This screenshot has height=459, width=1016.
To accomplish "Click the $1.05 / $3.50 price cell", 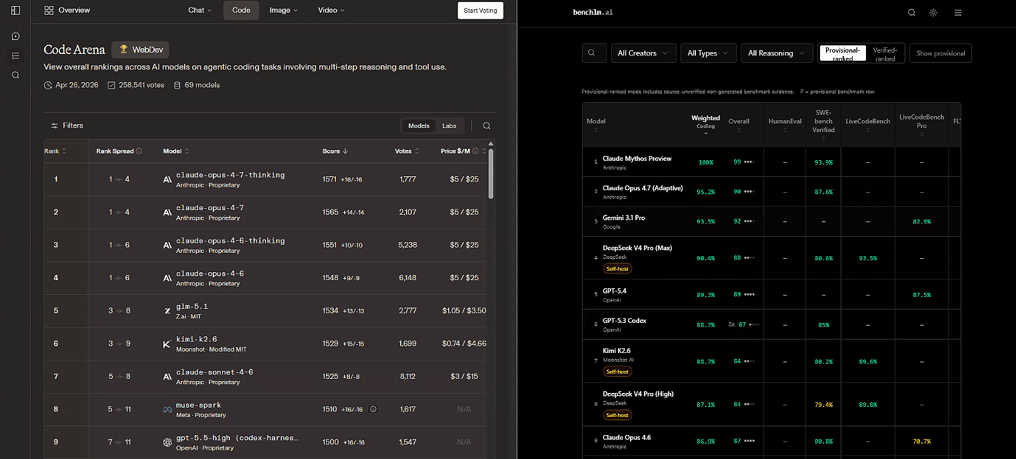I will click(x=464, y=311).
